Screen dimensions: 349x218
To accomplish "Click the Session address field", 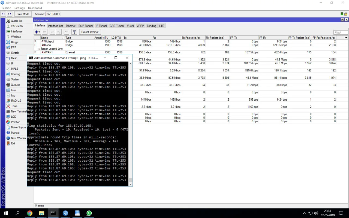I will pyautogui.click(x=53, y=14).
